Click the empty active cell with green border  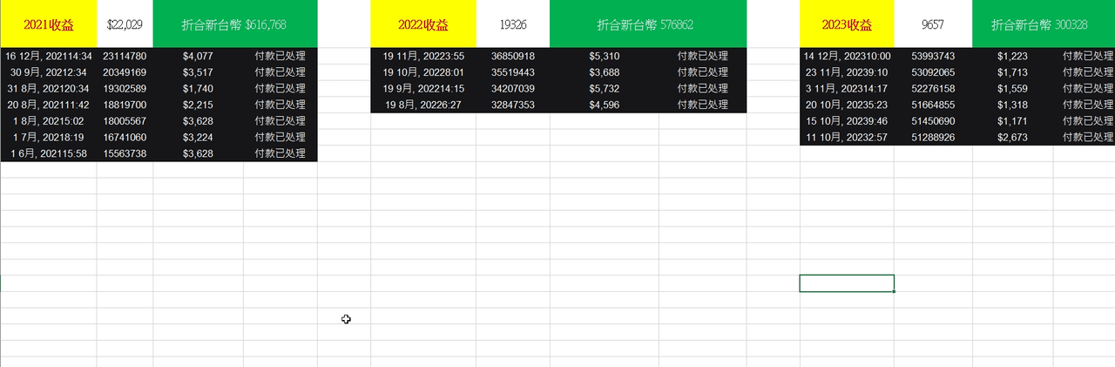847,283
